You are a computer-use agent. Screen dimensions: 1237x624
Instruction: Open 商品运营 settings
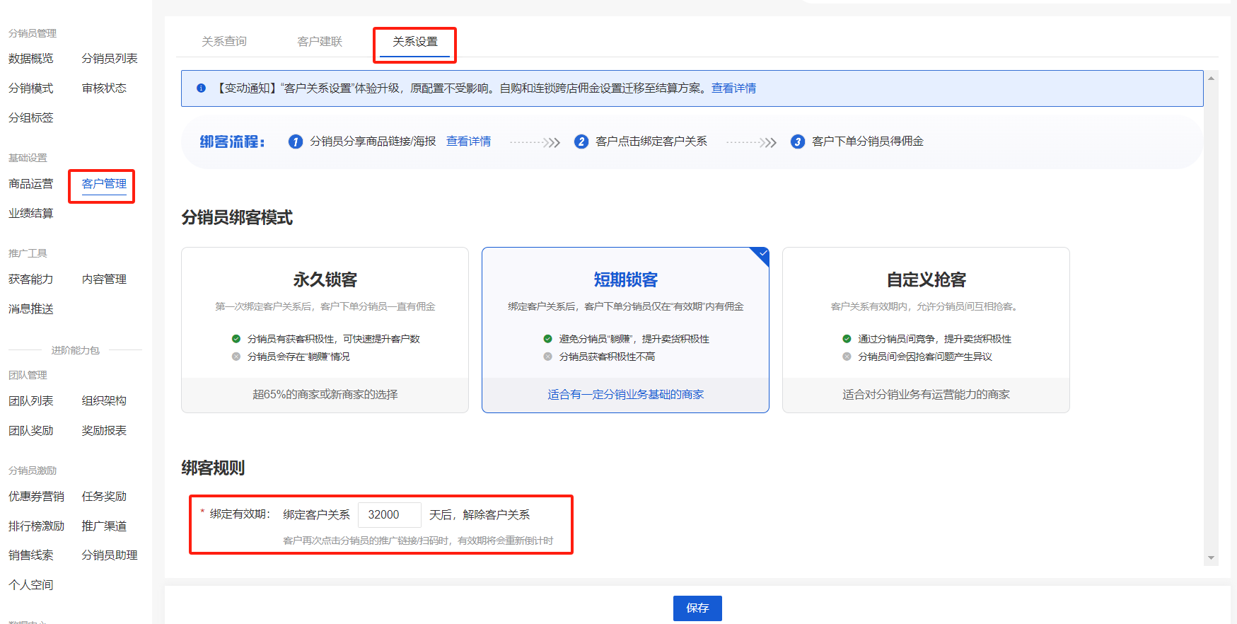click(x=31, y=184)
